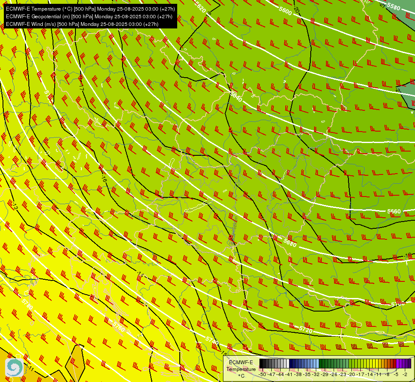Select the ECMWF-E Temperature 500 hPa title line
Screen dimensions: 415x382
90,9
